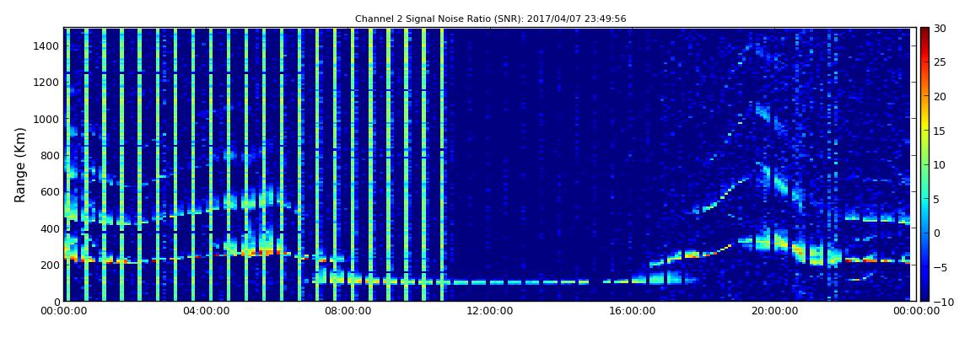Click the colorbar label 10

point(940,164)
